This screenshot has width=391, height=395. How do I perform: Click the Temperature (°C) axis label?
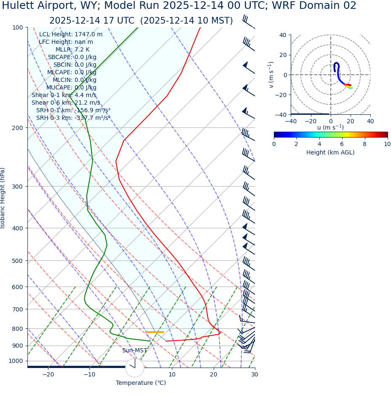coord(141,383)
